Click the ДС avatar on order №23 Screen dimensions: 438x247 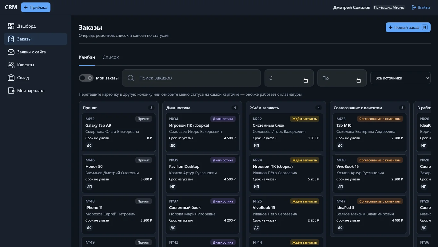tap(340, 145)
